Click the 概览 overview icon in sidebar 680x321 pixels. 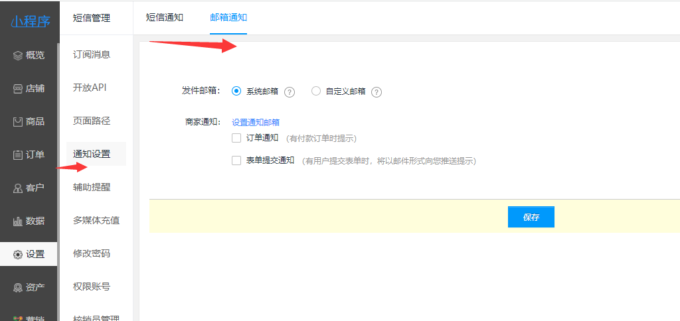tap(17, 56)
